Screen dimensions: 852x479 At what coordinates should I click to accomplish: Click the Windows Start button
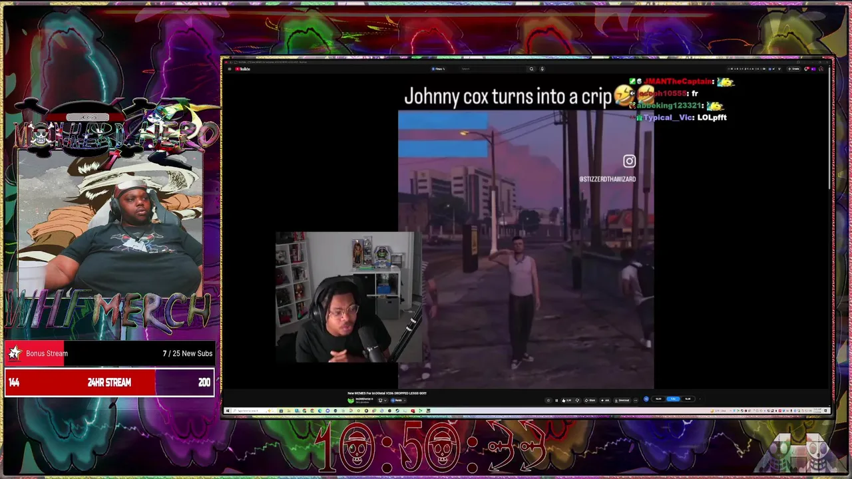pos(228,410)
